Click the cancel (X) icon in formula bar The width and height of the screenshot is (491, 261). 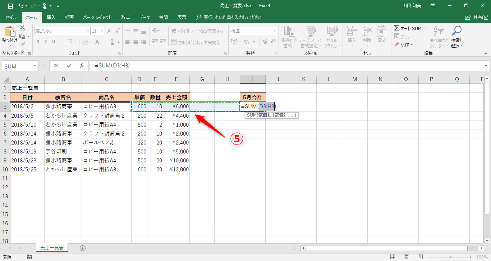(56, 66)
